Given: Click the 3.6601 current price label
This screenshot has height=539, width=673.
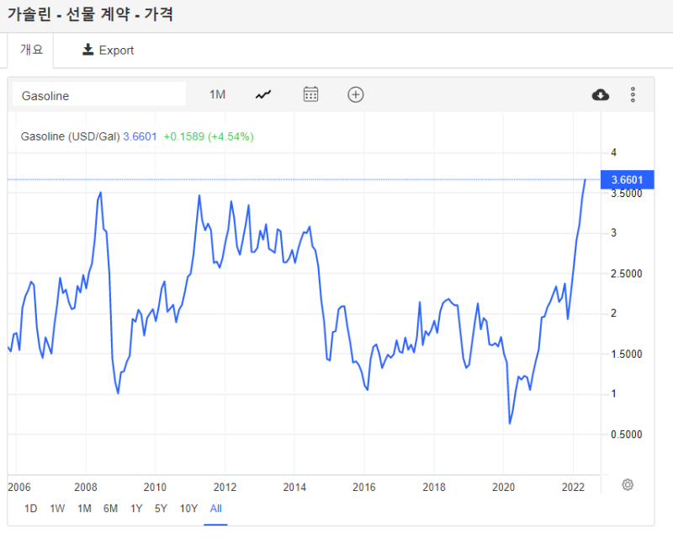Looking at the screenshot, I should tap(627, 179).
